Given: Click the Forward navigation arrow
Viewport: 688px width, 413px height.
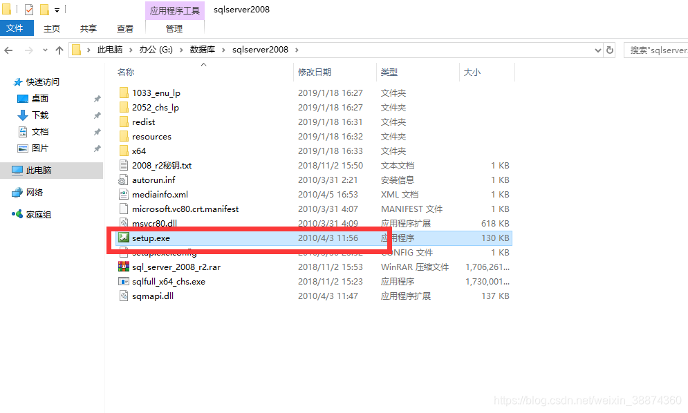Looking at the screenshot, I should pyautogui.click(x=29, y=50).
